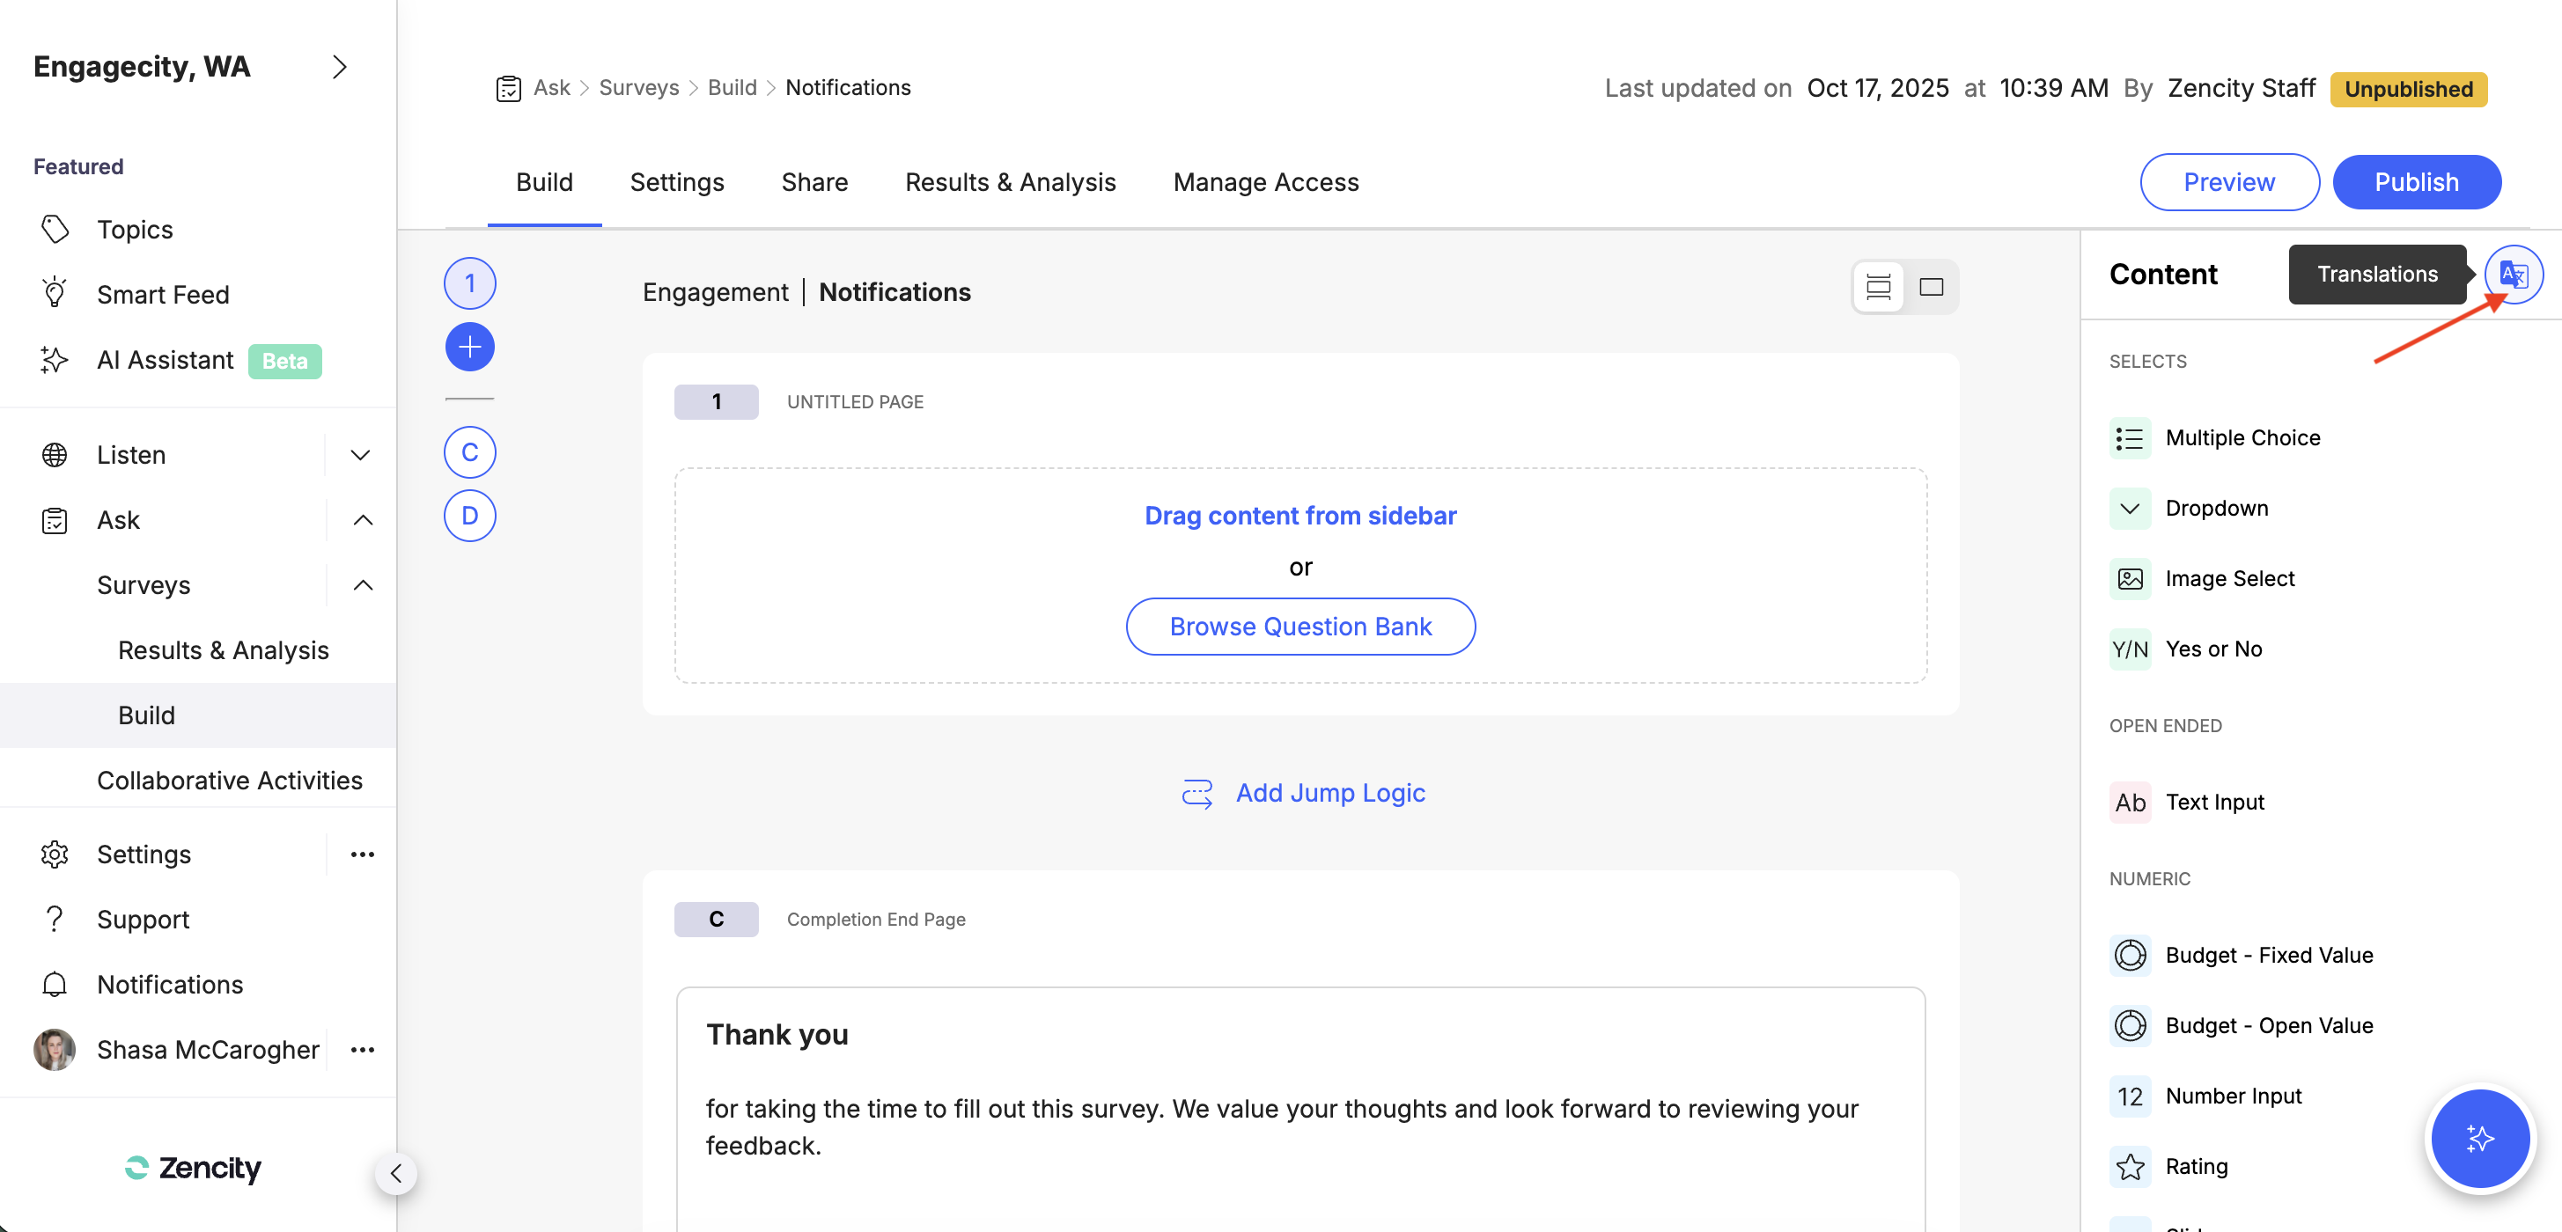Select the Number Input question icon

click(2131, 1096)
